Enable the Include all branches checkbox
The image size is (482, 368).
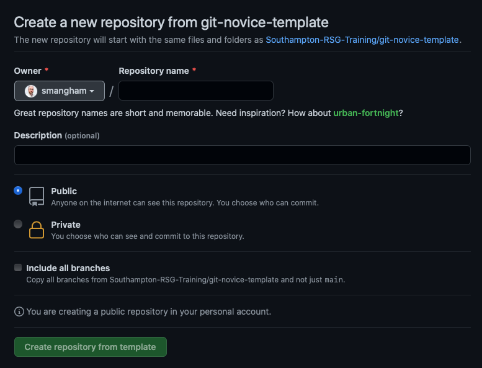click(x=18, y=268)
